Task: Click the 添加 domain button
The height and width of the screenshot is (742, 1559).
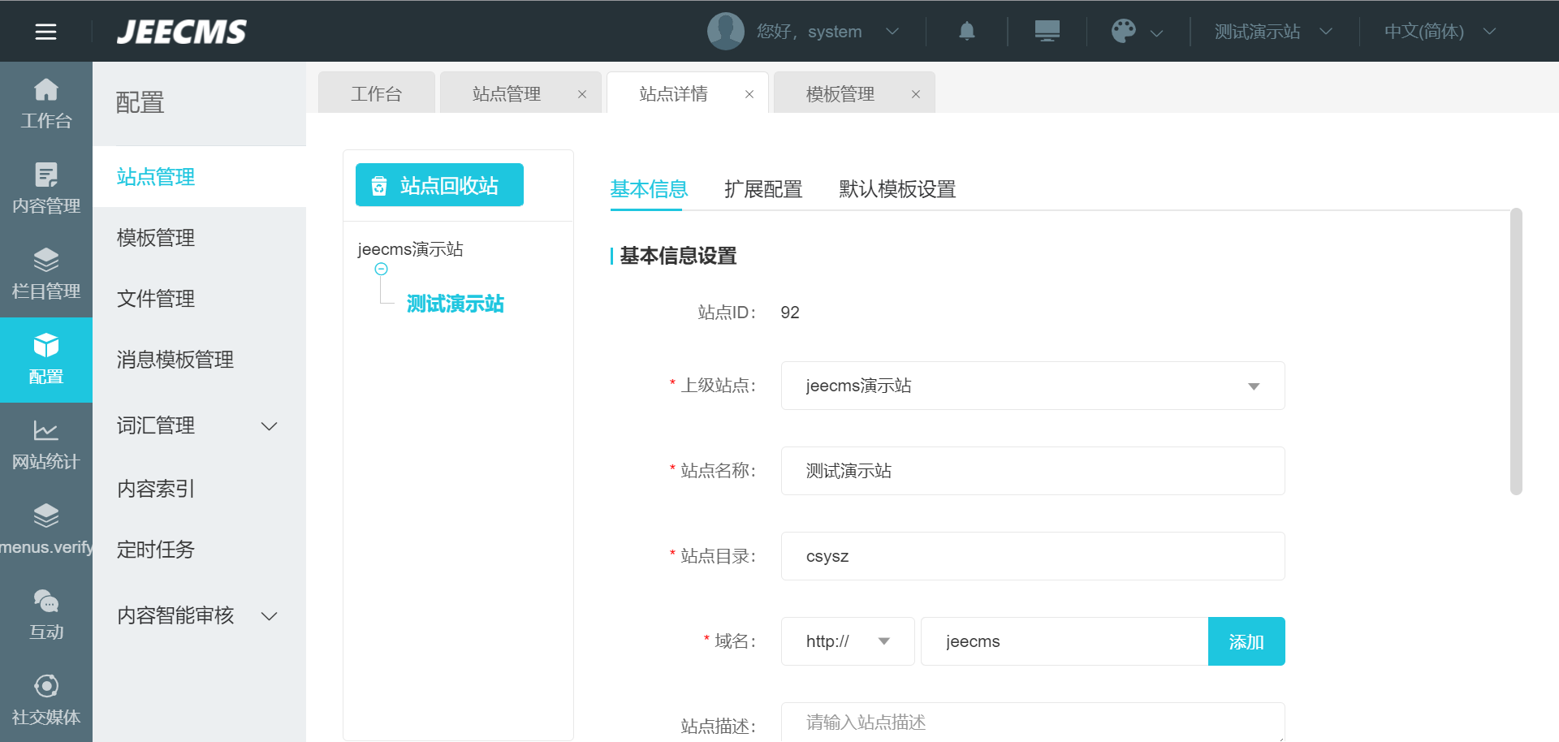Action: coord(1246,641)
